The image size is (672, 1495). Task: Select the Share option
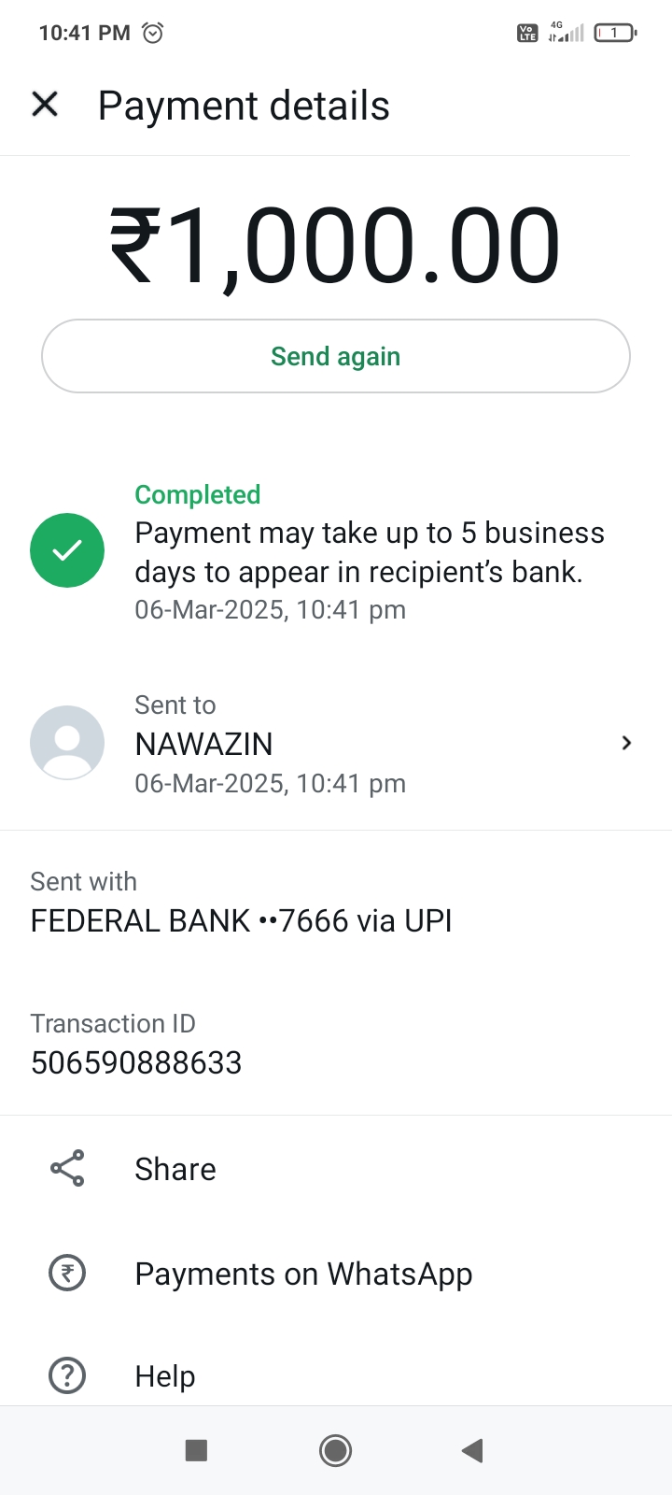[175, 1169]
